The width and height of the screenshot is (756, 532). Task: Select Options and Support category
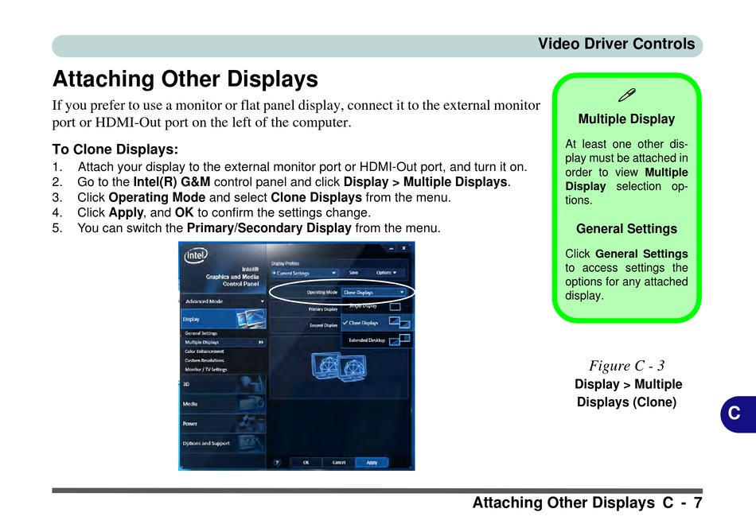coord(224,444)
